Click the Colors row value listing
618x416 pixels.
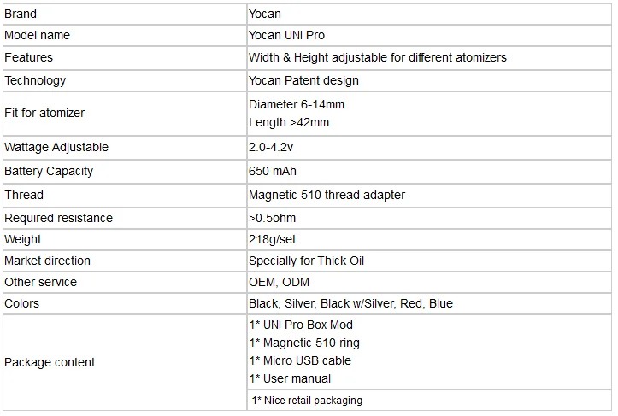click(350, 303)
